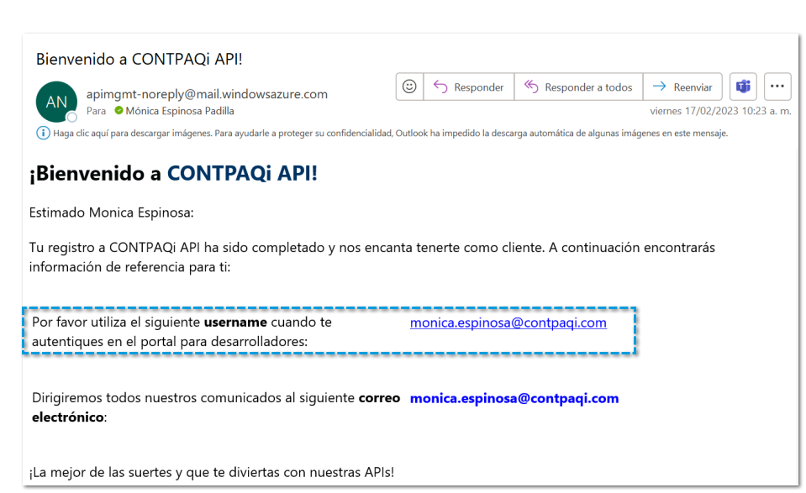Click Responder a todos button
This screenshot has height=493, width=806.
point(579,87)
